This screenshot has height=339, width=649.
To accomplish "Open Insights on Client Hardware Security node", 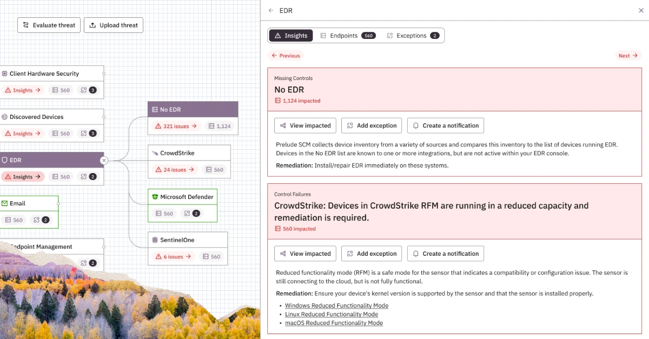I will pyautogui.click(x=23, y=90).
